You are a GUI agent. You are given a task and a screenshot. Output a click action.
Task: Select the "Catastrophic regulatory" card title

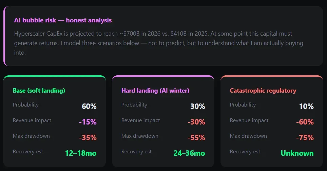(x=263, y=91)
